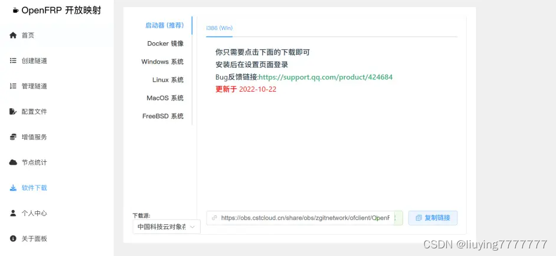Click the 安装后在设置页面登录 text
Viewport: 556px width, 256px height.
[x=252, y=65]
